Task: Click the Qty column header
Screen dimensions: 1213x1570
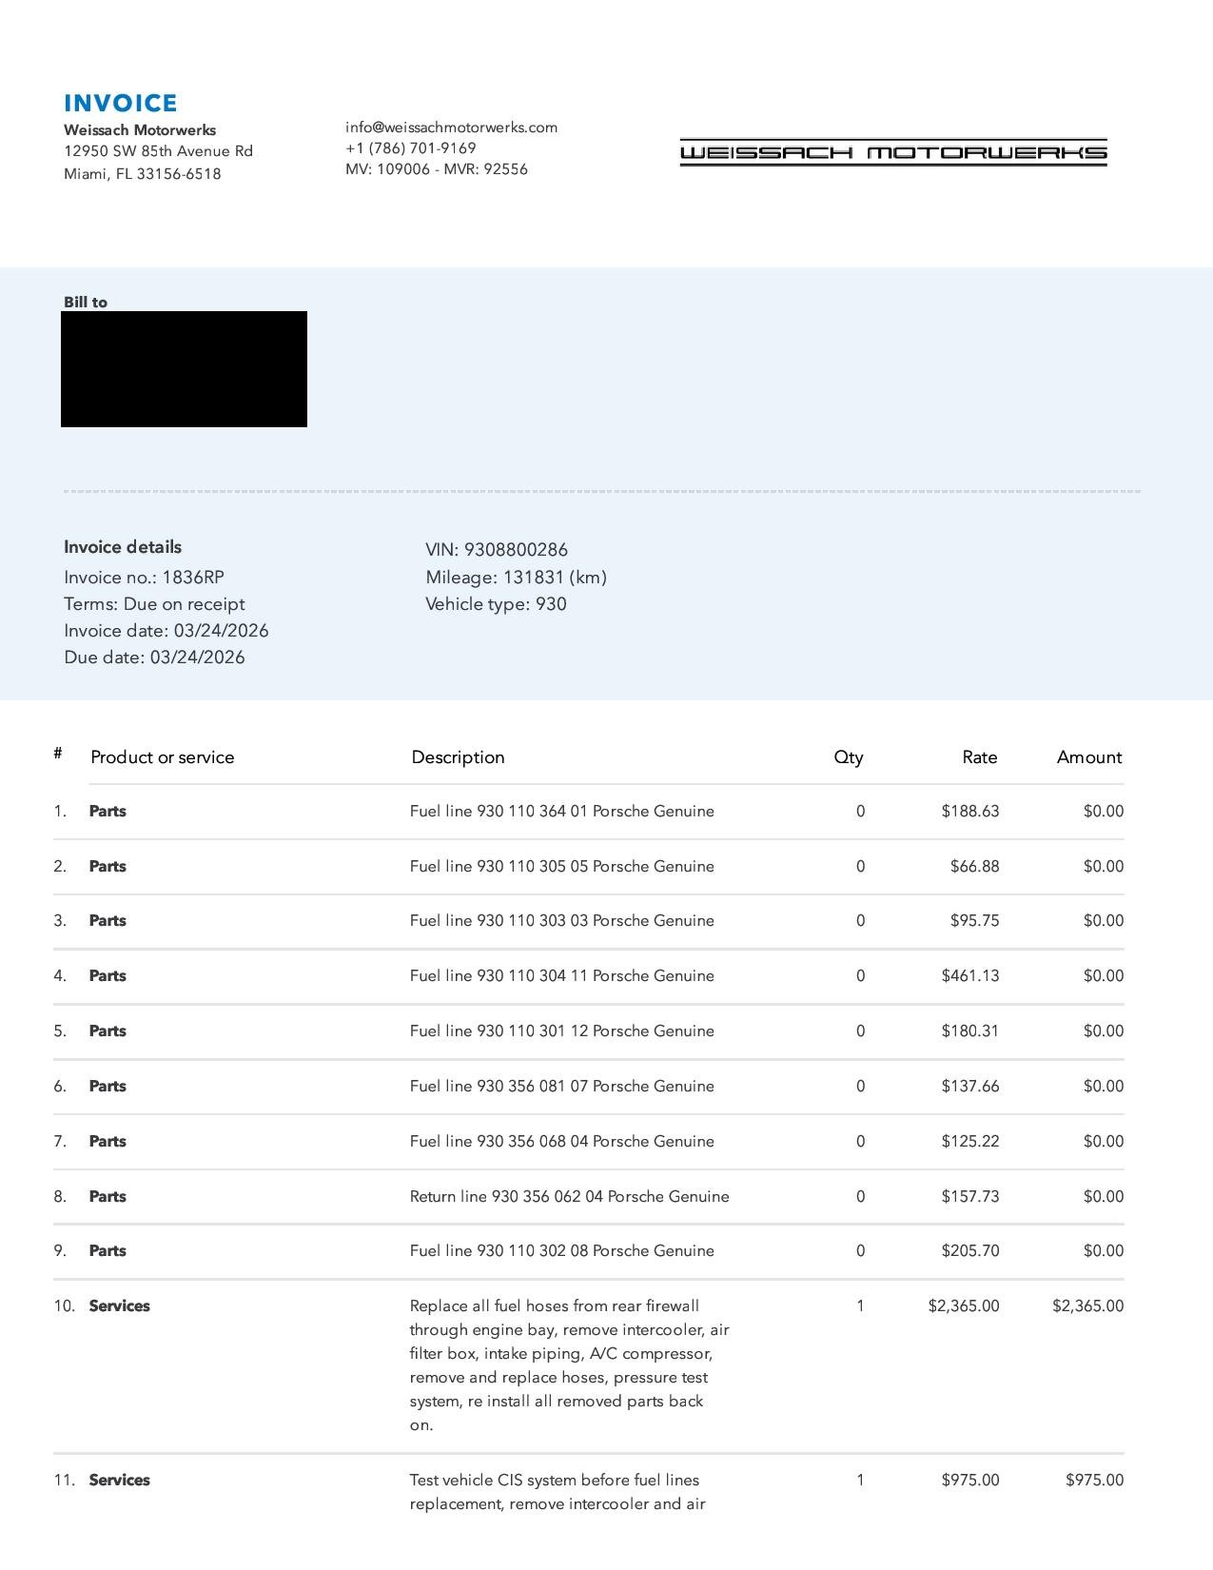Action: (848, 757)
